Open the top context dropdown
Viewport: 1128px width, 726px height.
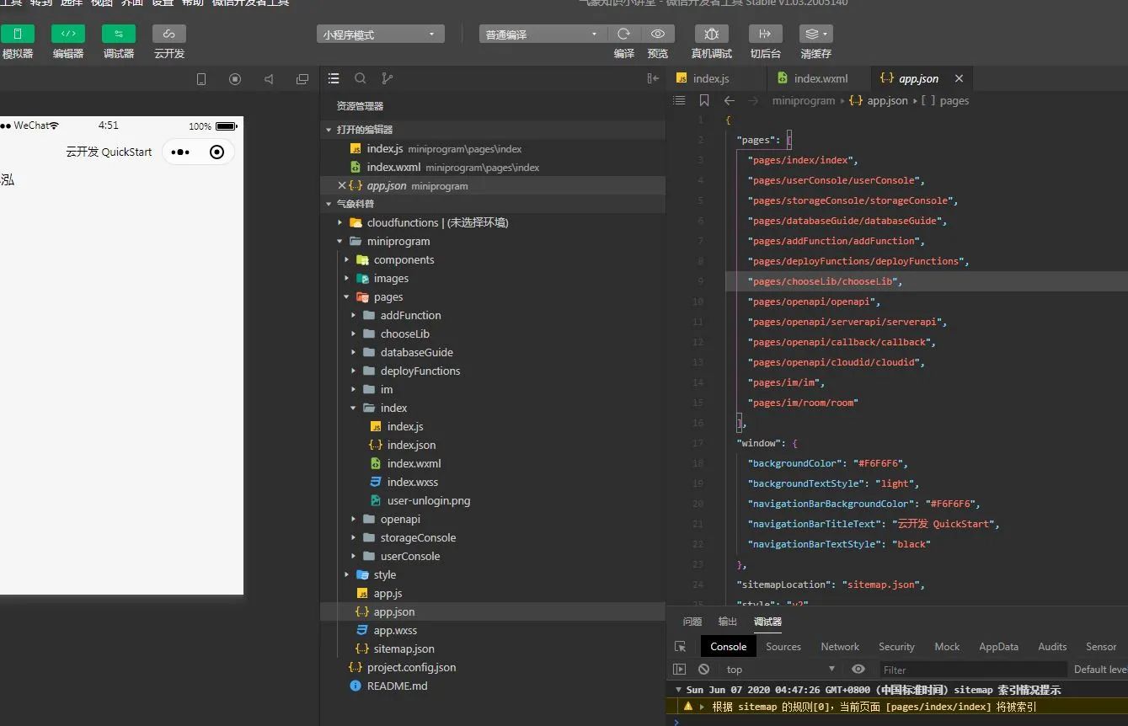[x=780, y=670]
